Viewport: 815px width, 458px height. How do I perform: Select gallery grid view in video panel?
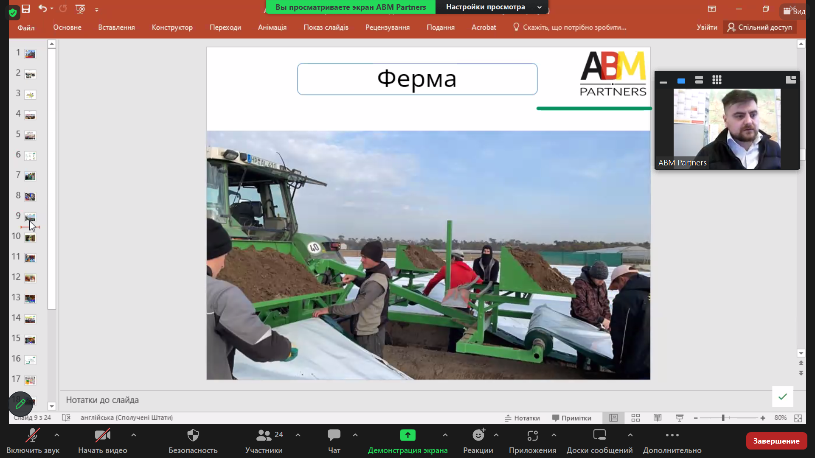pyautogui.click(x=717, y=80)
